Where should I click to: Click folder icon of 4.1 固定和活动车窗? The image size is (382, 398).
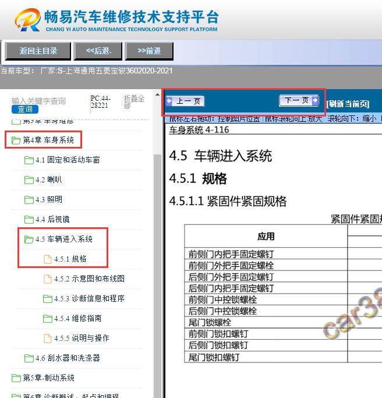coord(29,160)
